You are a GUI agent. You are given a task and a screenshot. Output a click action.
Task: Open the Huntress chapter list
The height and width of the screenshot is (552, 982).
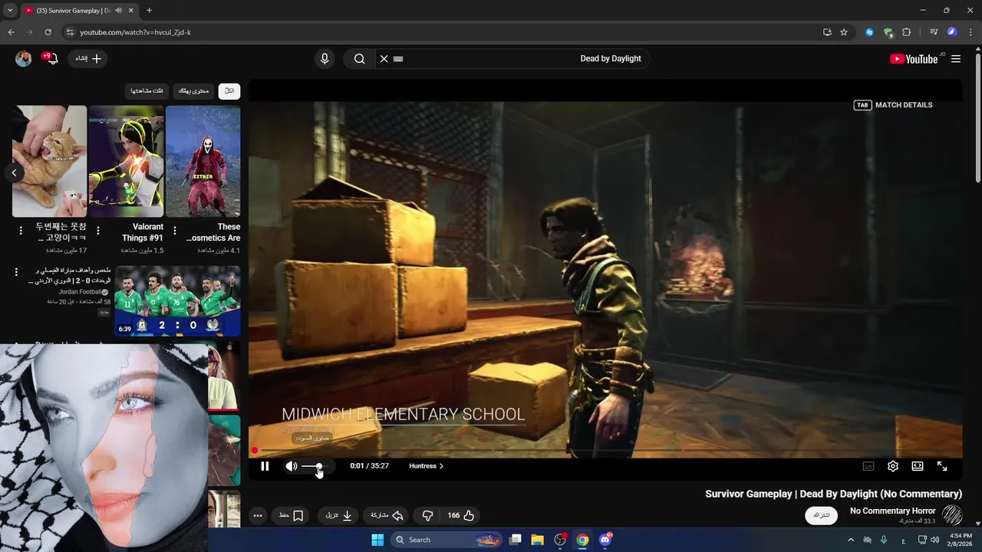(426, 466)
